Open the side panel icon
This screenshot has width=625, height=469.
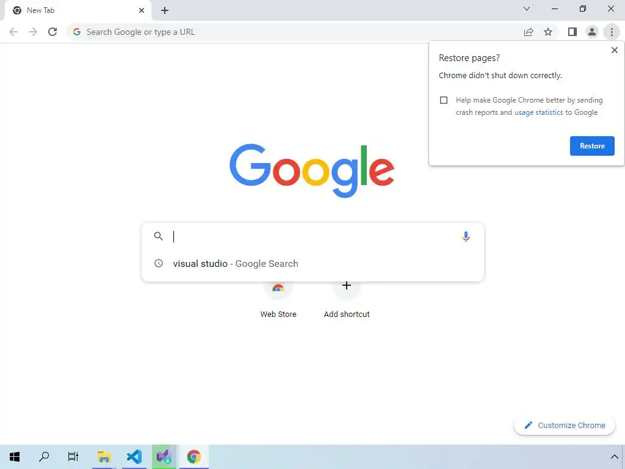pos(573,32)
